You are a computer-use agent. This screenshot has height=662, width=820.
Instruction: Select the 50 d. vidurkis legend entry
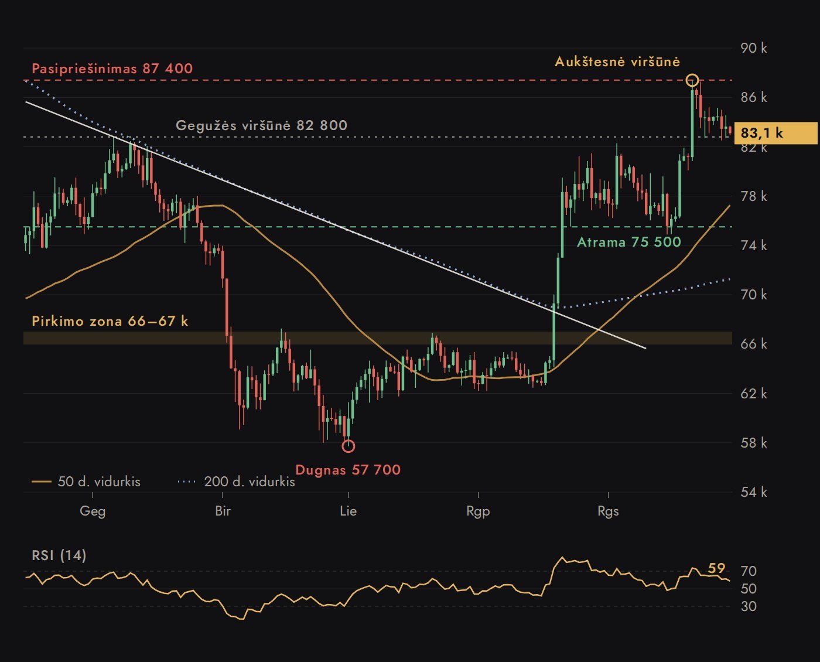[86, 482]
